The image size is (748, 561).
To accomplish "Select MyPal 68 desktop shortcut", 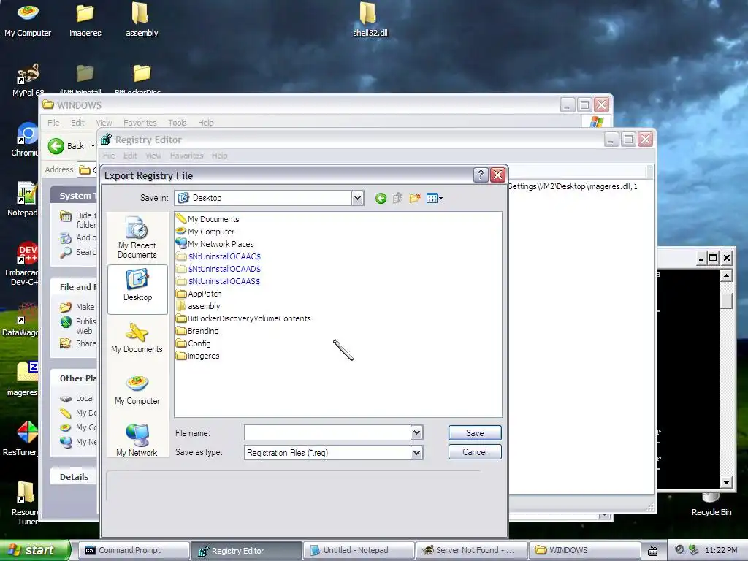I will [x=27, y=80].
